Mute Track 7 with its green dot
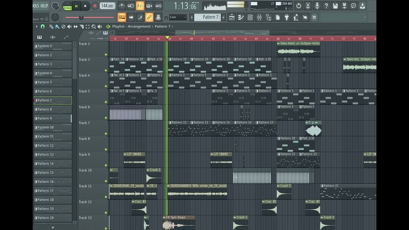This screenshot has width=409, height=230. click(106, 134)
